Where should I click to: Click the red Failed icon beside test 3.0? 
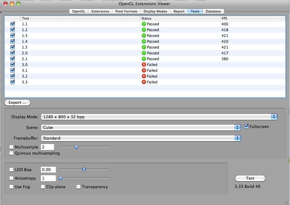(x=143, y=64)
